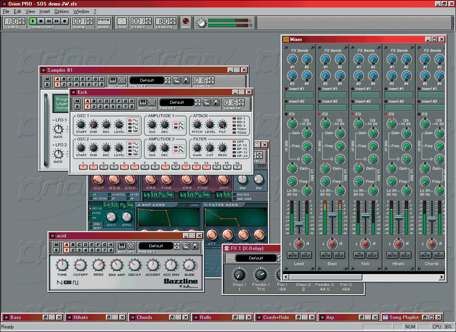The height and width of the screenshot is (332, 456).
Task: Open the keyboard Edit icon in Kick window
Action: (x=143, y=102)
